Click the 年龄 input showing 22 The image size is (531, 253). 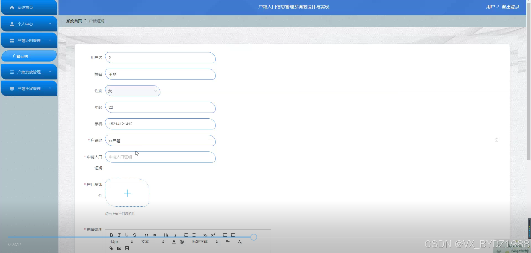(x=160, y=107)
